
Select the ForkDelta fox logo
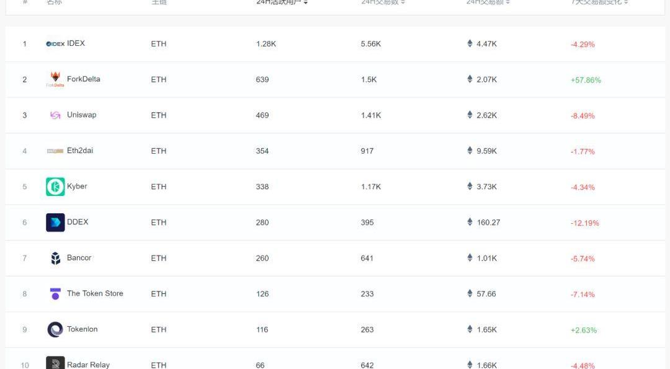55,79
